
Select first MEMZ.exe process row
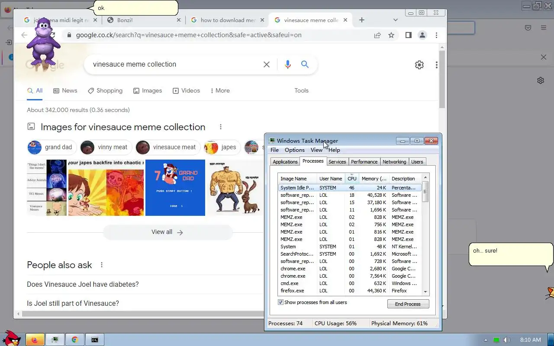tap(350, 217)
